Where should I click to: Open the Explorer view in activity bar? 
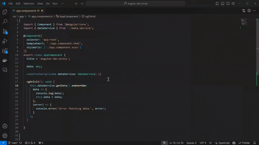[5, 12]
